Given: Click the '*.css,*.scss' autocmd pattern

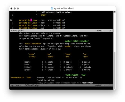Looking at the screenshot, I should click(x=45, y=20).
